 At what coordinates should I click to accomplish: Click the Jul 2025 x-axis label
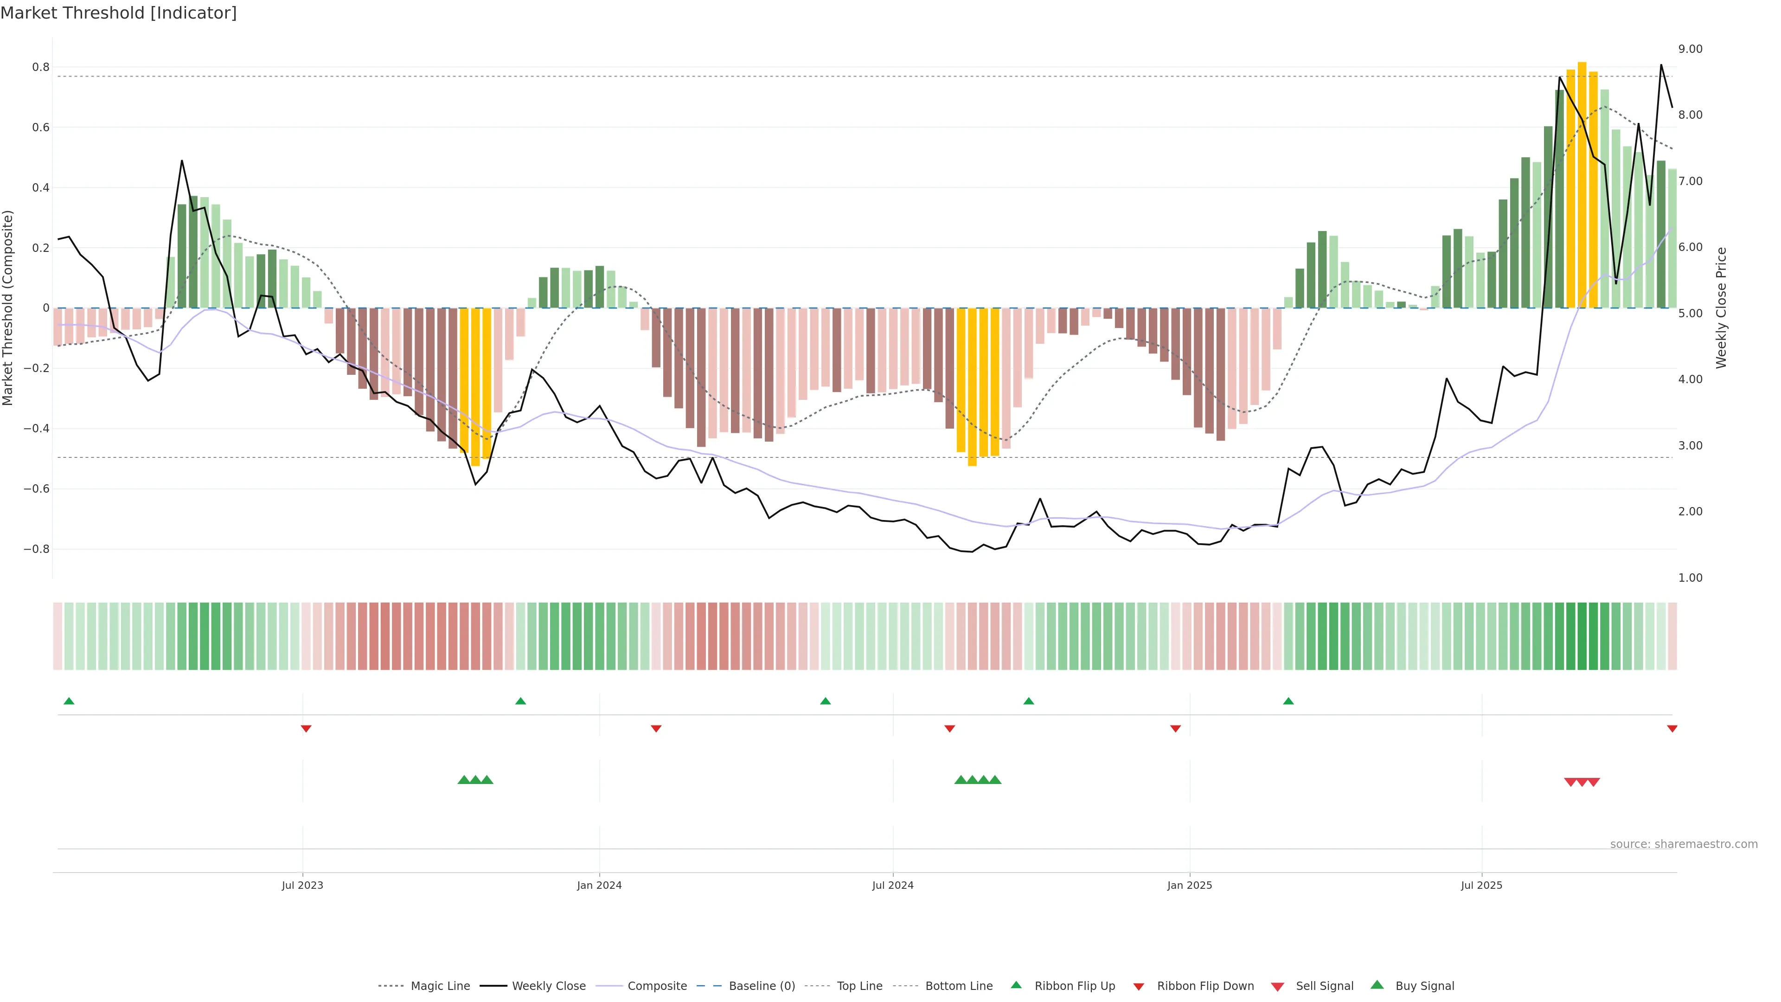pos(1482,885)
